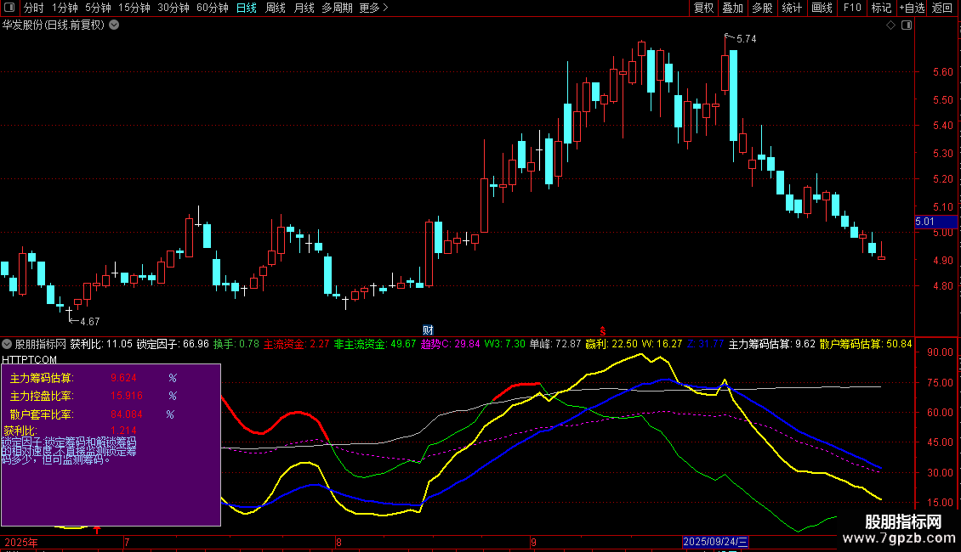961x552 pixels.
Task: Select the 60分钟 timeframe
Action: point(212,8)
